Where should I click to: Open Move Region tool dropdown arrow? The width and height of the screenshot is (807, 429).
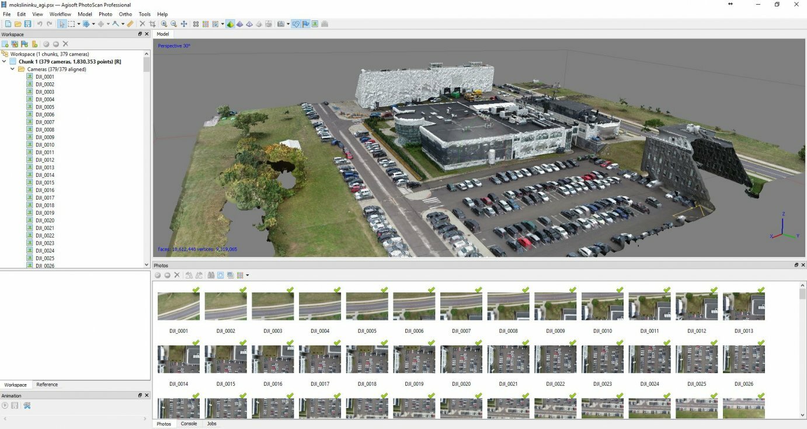click(x=93, y=24)
